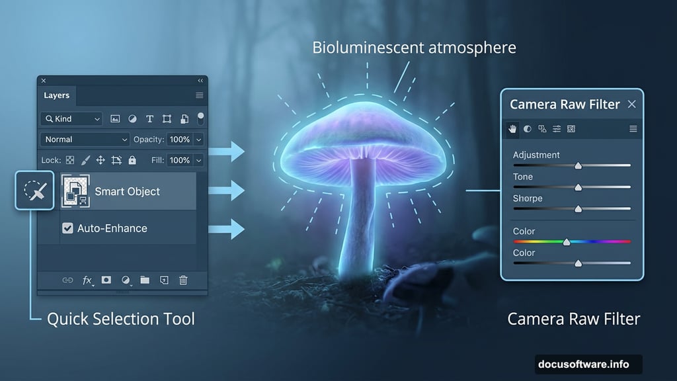Open the Kind filter dropdown
The image size is (677, 381).
(71, 118)
